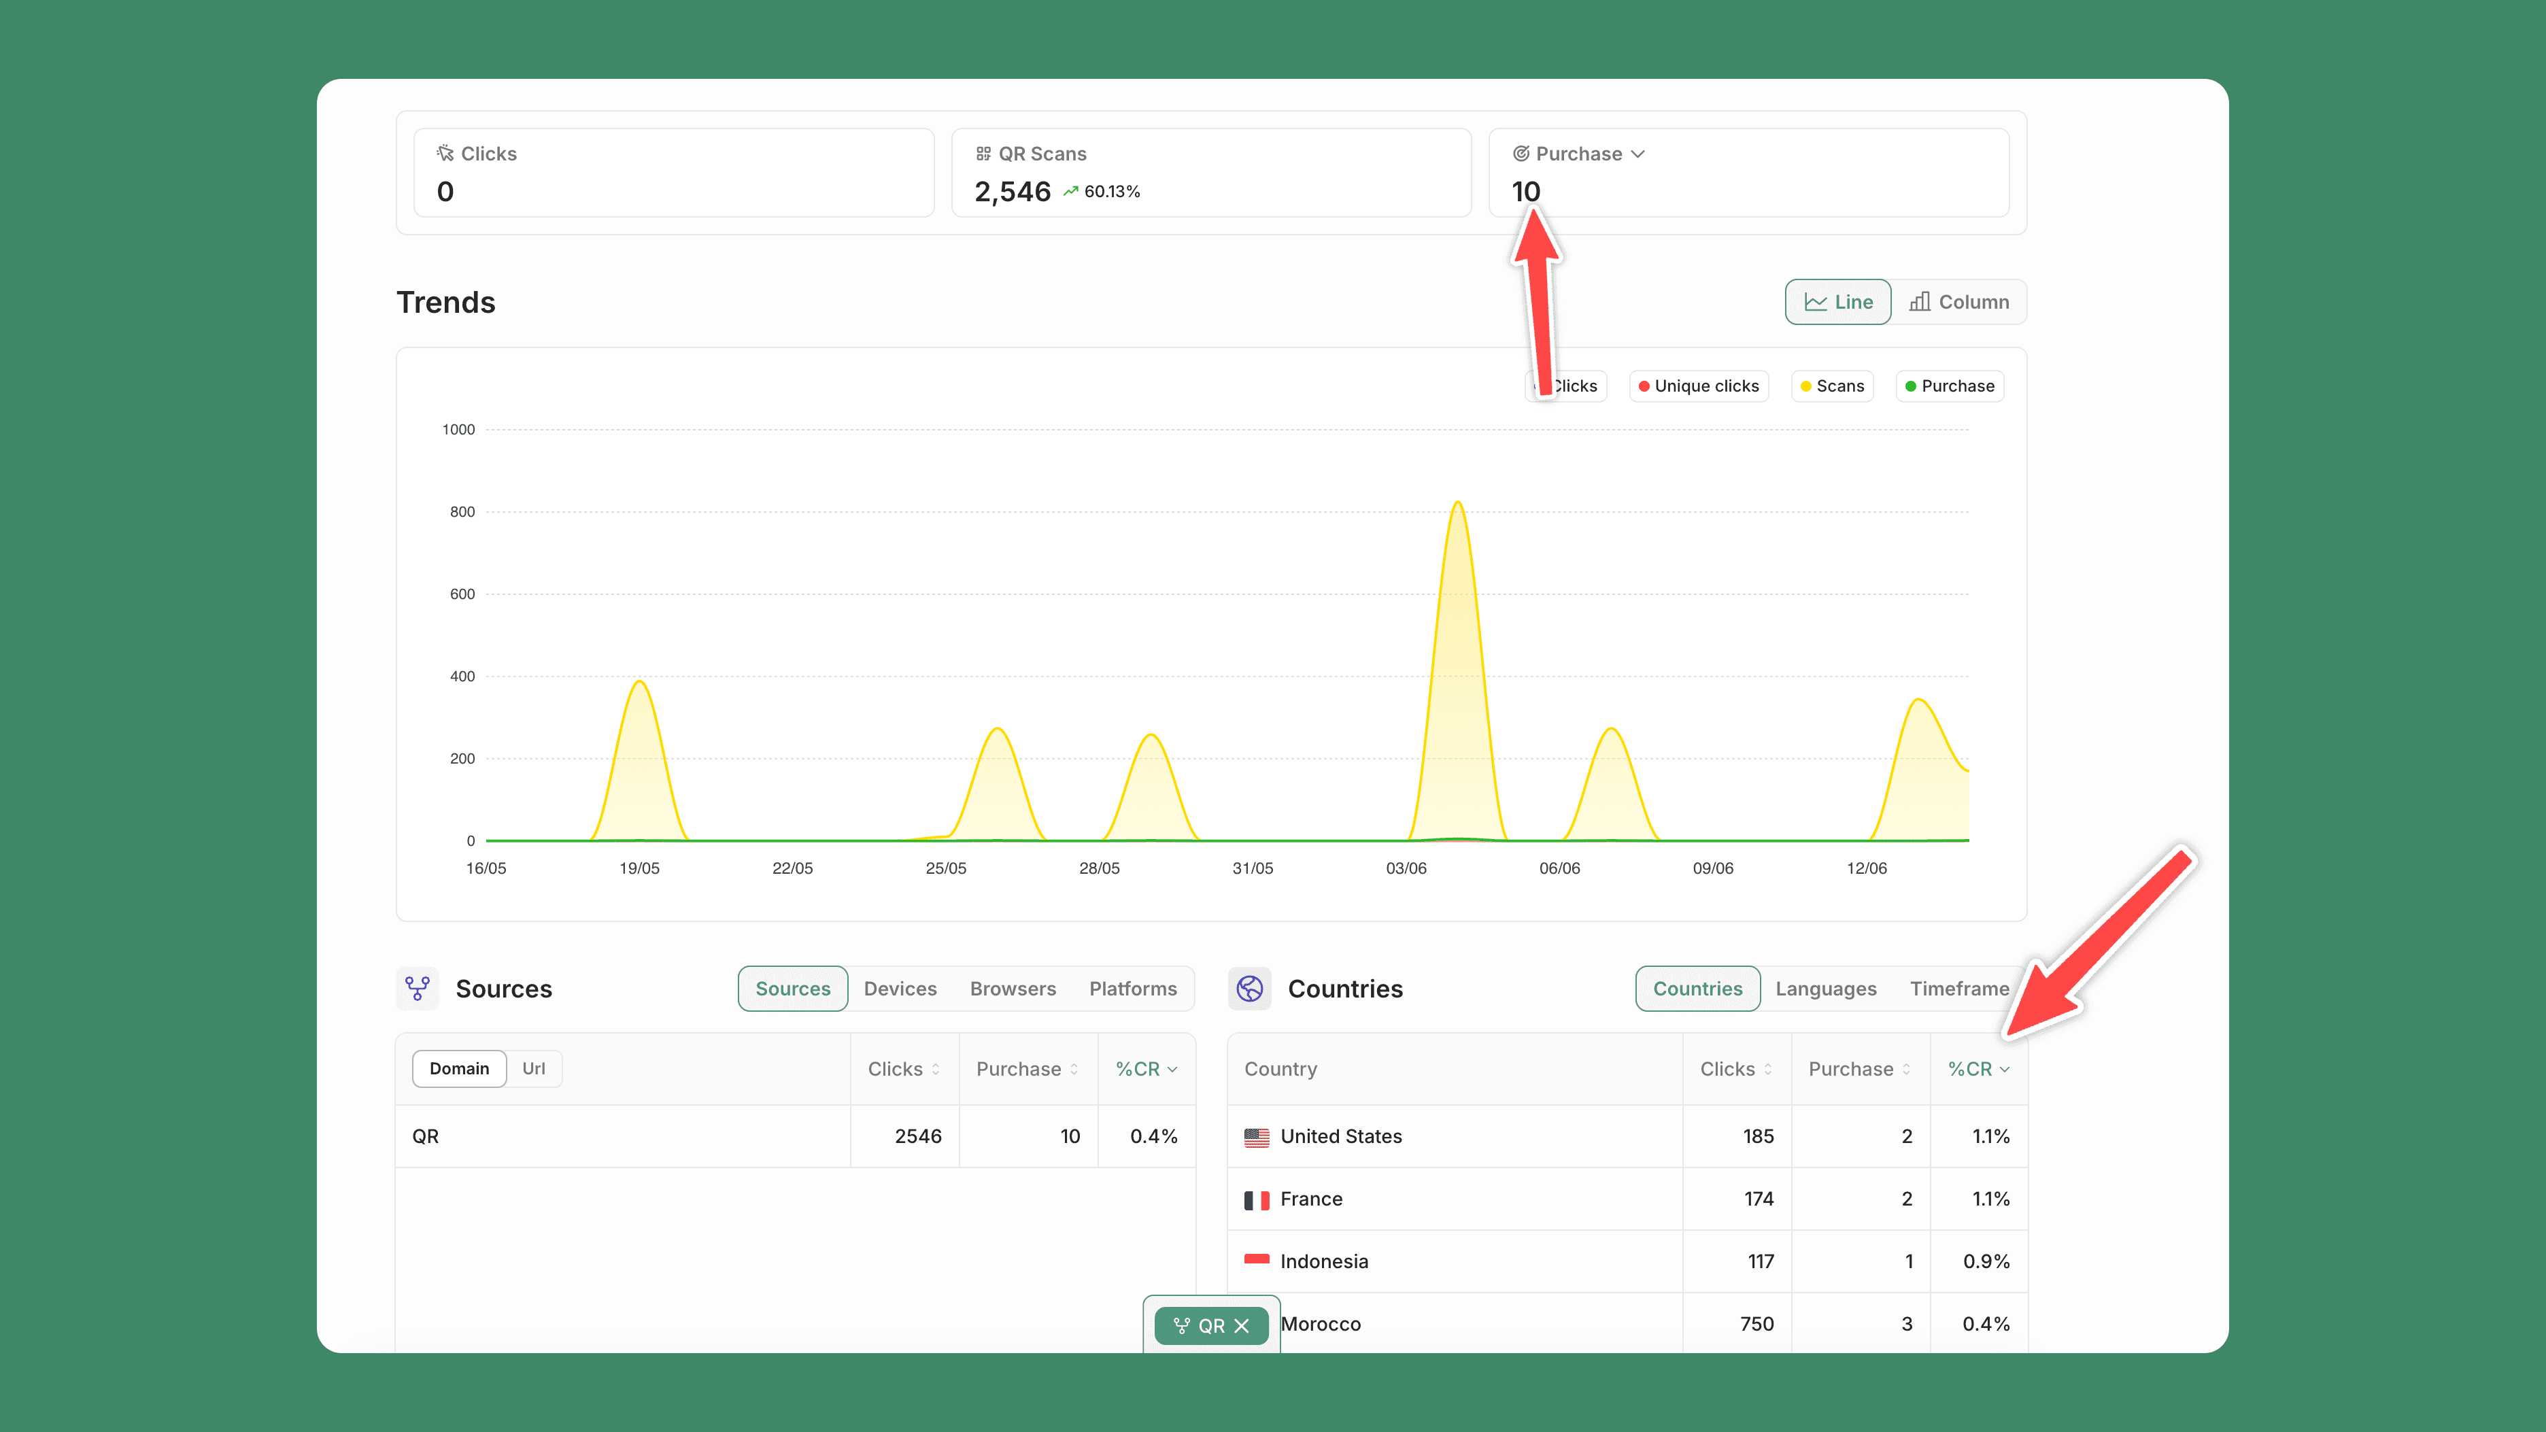Open the Languages tab
Image resolution: width=2546 pixels, height=1432 pixels.
1825,988
